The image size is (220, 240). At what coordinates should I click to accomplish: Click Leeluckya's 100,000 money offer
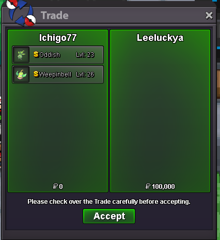(x=160, y=186)
